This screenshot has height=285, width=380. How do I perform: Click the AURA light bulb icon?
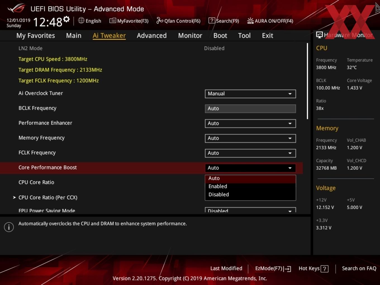(250, 21)
